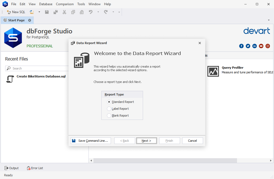Click the SQL script icon beside BikeStores file

tap(10, 79)
